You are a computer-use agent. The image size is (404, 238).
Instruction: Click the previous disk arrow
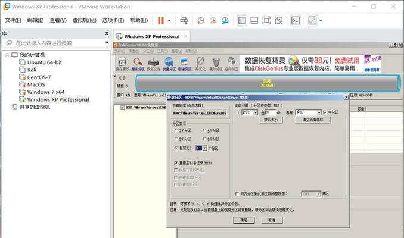120,77
